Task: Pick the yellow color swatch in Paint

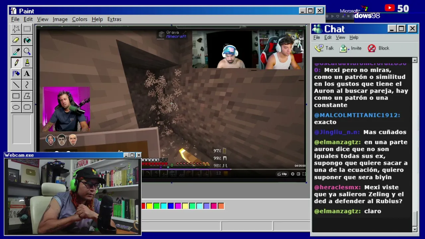Action: click(149, 206)
